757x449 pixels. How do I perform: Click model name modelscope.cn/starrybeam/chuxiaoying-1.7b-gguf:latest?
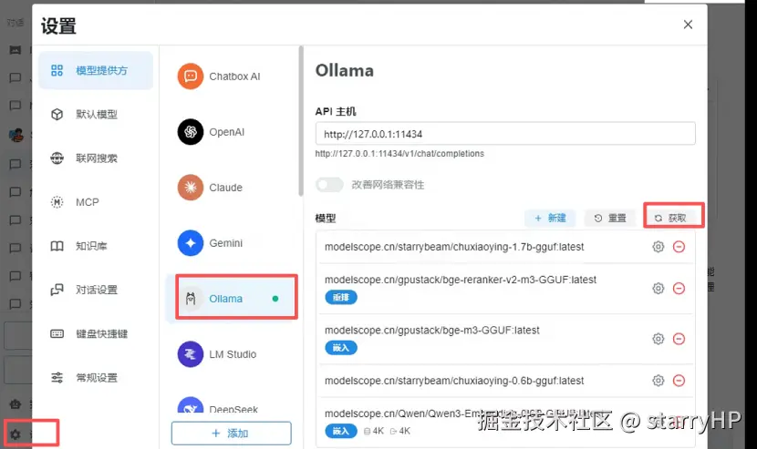coord(454,247)
